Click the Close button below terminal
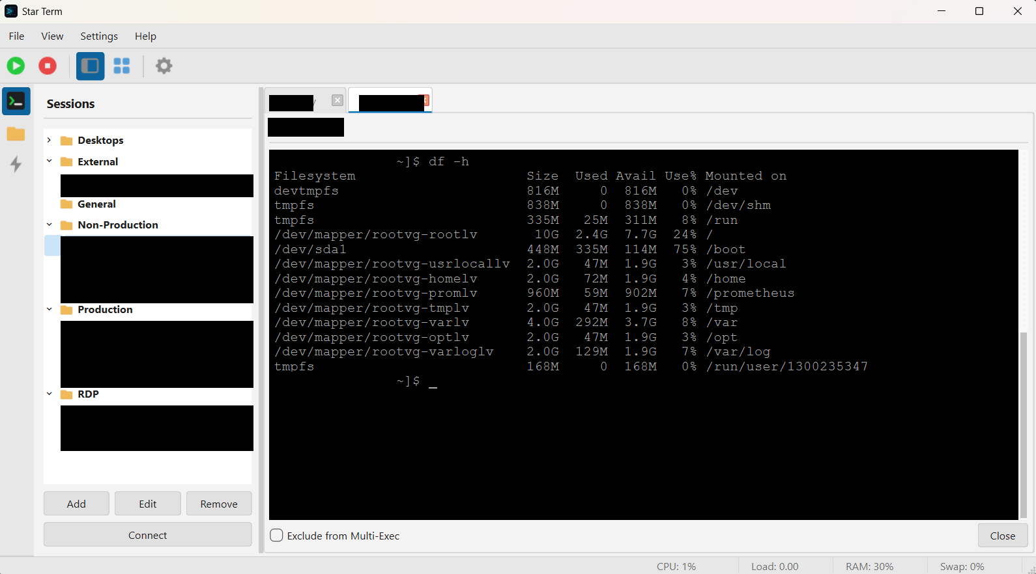 [1003, 536]
